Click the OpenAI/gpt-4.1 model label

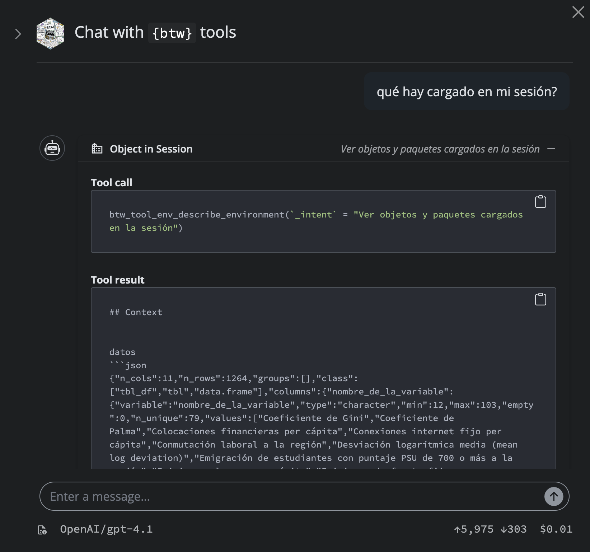pyautogui.click(x=106, y=529)
